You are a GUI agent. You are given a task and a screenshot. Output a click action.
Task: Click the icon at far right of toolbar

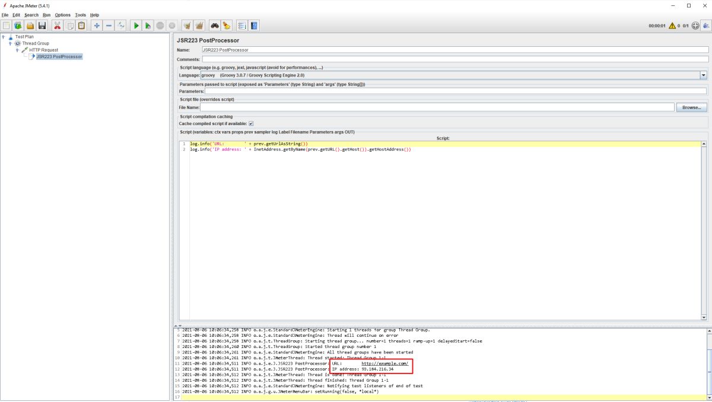pyautogui.click(x=705, y=25)
